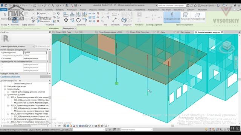Open the Сталь ribbon tab
The image size is (241, 135).
(40, 10)
